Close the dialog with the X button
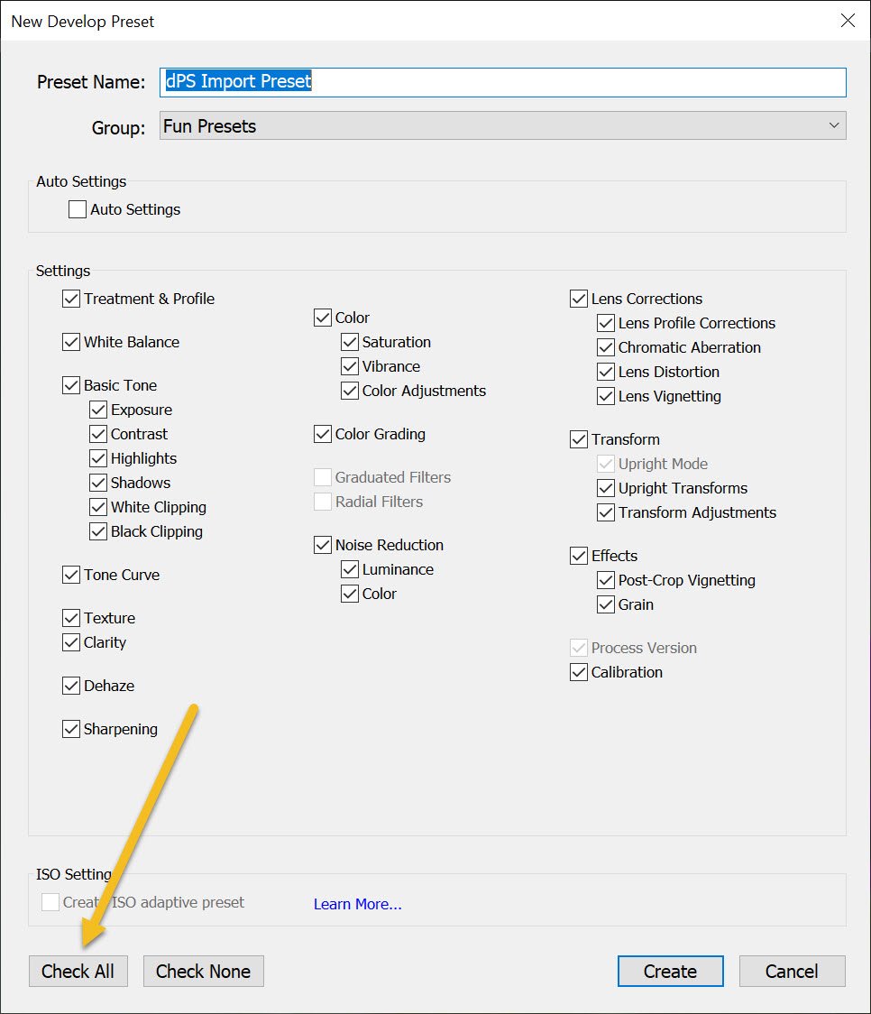The width and height of the screenshot is (871, 1014). [848, 21]
